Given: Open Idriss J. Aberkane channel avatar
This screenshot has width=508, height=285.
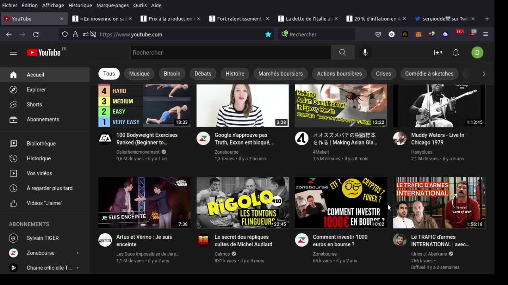Looking at the screenshot, I should (400, 240).
